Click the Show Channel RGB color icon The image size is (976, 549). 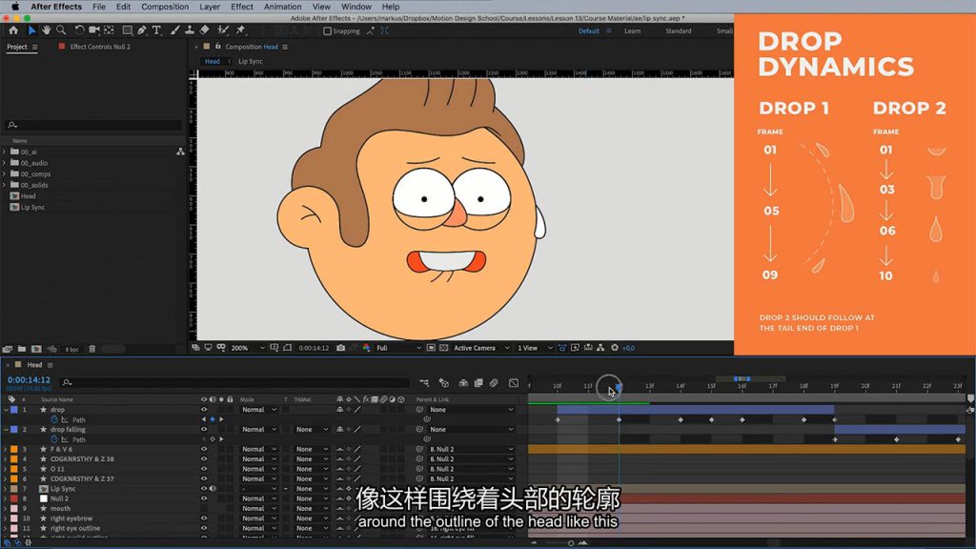pyautogui.click(x=366, y=348)
